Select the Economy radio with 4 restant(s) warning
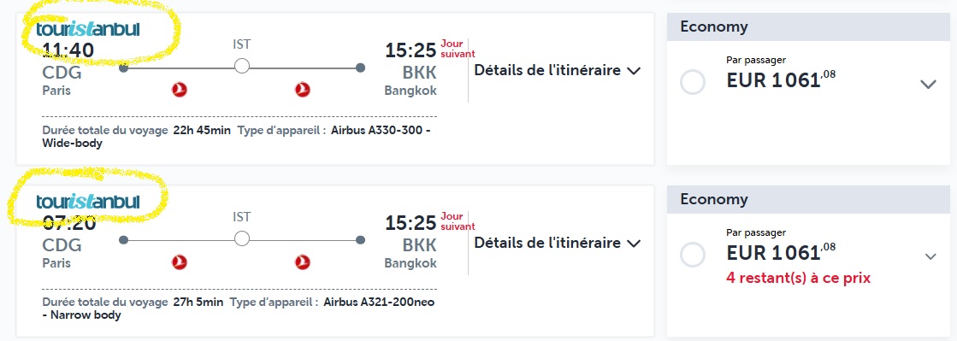 click(x=693, y=255)
